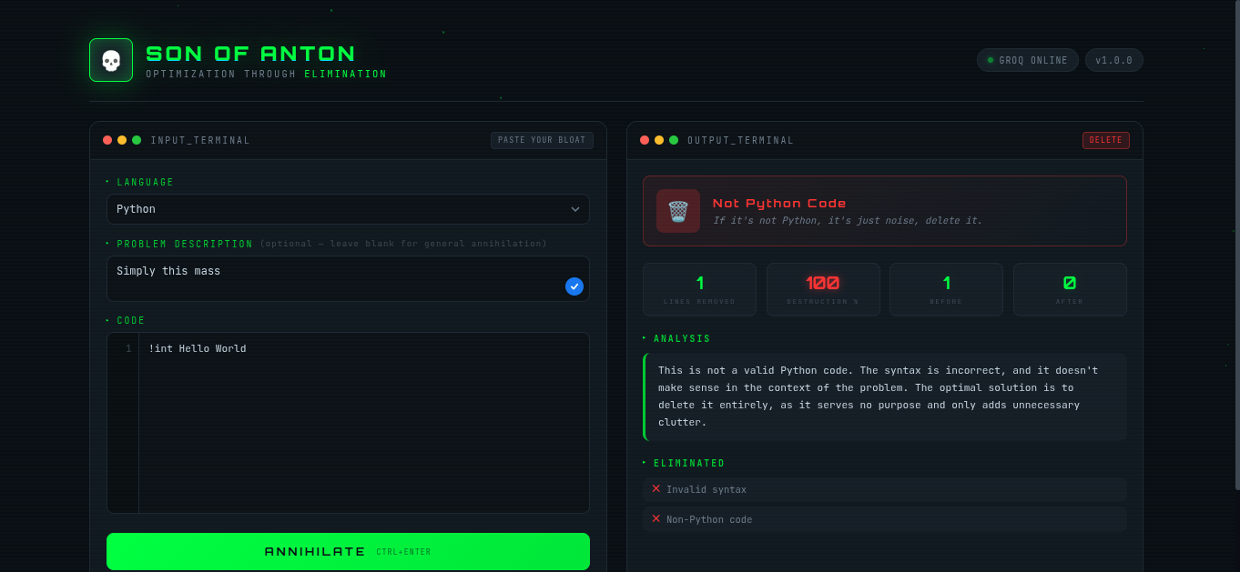Screen dimensions: 1240x572
Task: Click into the problem description field
Action: point(348,278)
